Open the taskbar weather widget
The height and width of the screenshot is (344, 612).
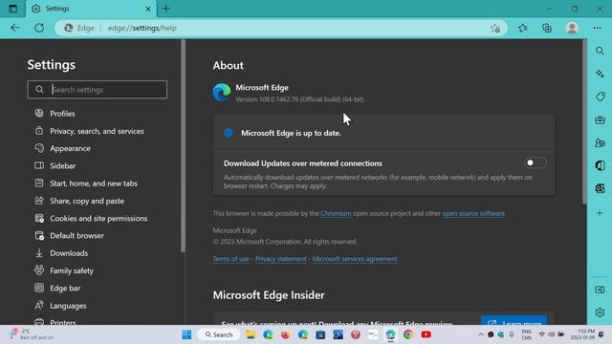coord(32,334)
